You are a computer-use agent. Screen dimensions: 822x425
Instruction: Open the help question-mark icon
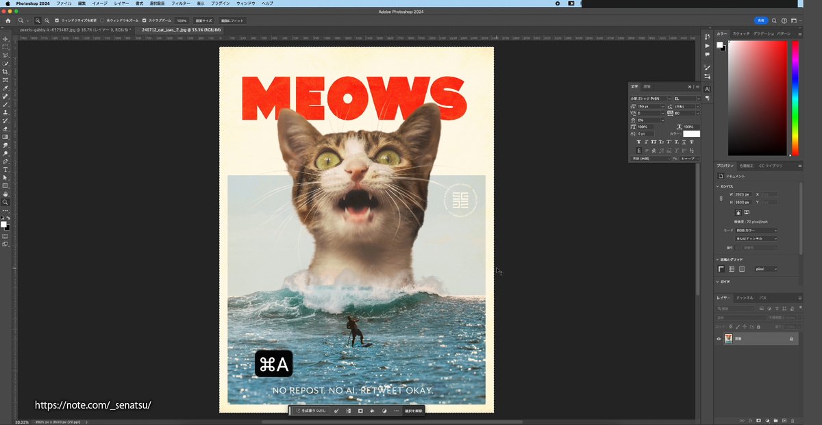coord(785,21)
